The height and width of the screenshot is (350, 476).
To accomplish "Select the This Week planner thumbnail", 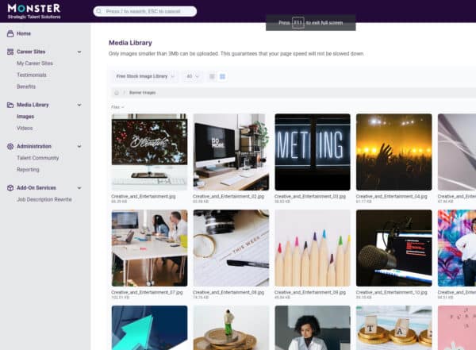I will point(231,248).
